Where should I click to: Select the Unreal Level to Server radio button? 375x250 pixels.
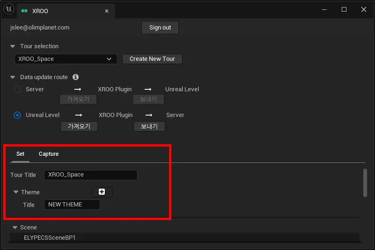(17, 115)
